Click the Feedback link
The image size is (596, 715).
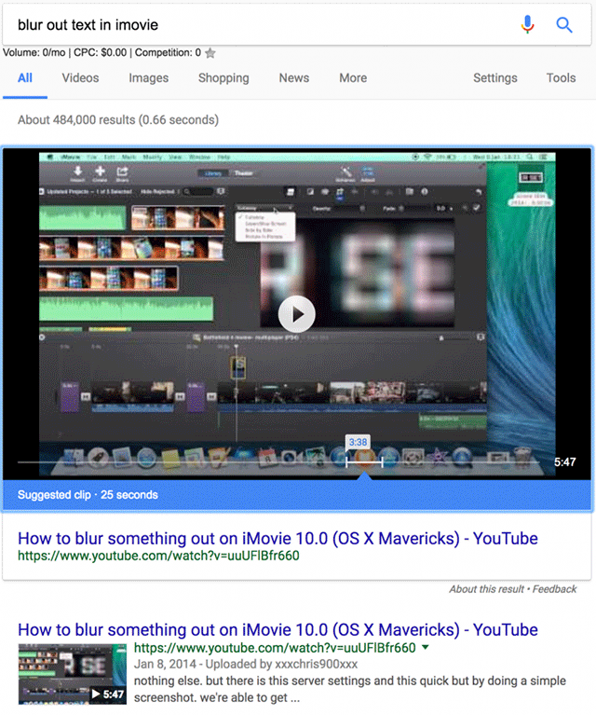pyautogui.click(x=555, y=589)
